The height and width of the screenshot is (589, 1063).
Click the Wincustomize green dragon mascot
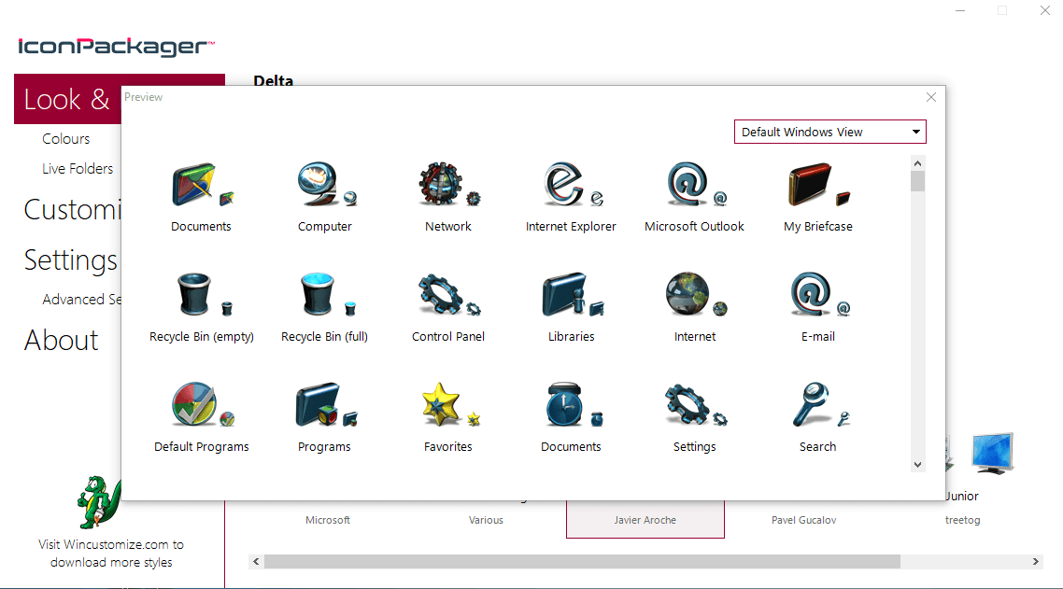[99, 502]
